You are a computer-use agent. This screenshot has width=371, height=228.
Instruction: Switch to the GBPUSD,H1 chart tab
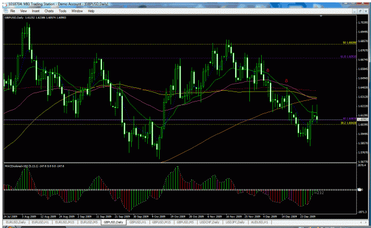pyautogui.click(x=138, y=222)
